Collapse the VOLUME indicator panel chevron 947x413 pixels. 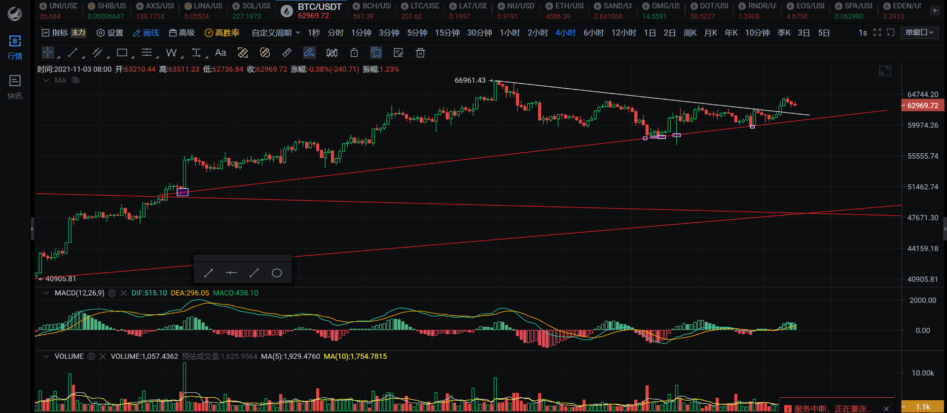[46, 356]
